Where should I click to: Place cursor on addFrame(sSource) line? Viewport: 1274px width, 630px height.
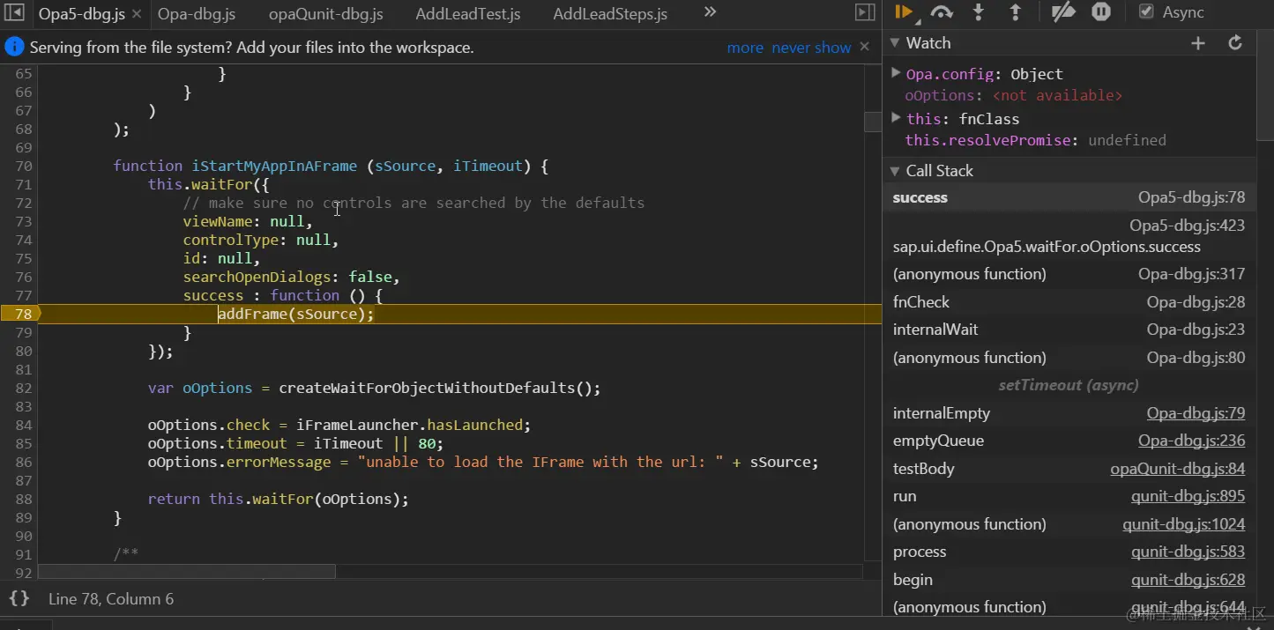pyautogui.click(x=296, y=315)
